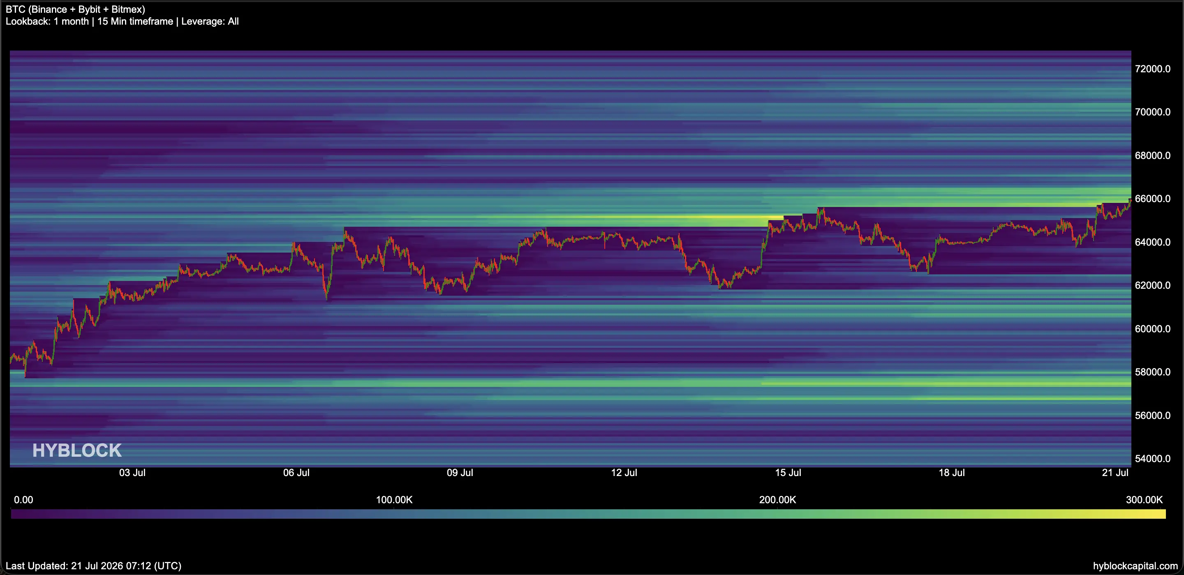Image resolution: width=1184 pixels, height=575 pixels.
Task: Click the 200.00K color scale label
Action: click(778, 500)
